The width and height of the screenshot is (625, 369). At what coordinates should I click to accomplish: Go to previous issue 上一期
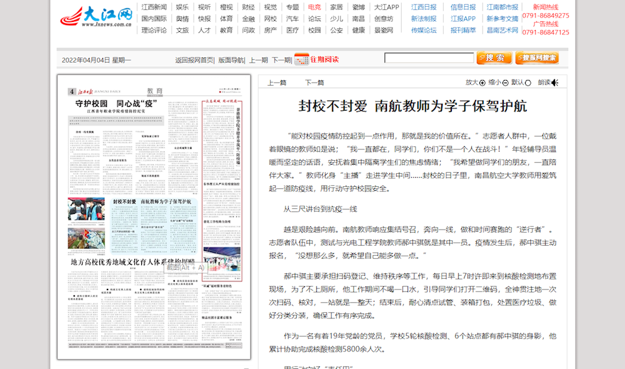(x=258, y=60)
